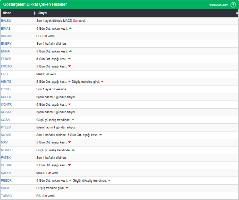Image resolution: width=239 pixels, height=200 pixels.
Task: Open the BALSU stock link
Action: (6, 21)
